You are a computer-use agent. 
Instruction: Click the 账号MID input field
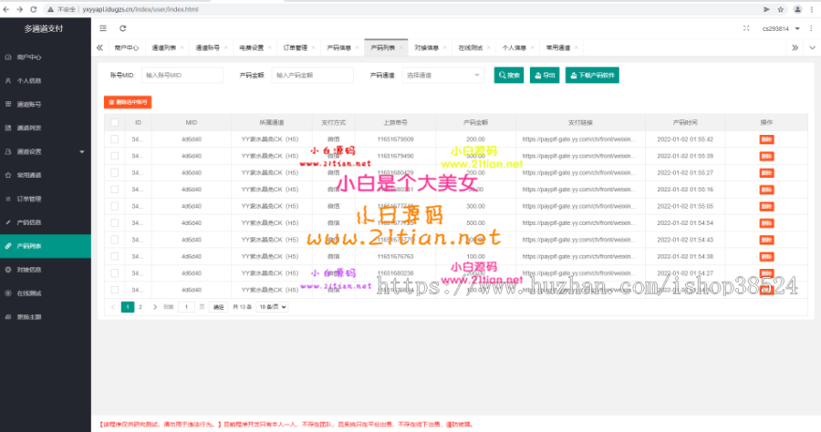coord(182,76)
